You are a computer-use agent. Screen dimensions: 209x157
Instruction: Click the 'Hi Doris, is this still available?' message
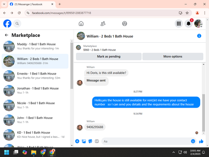click(106, 73)
